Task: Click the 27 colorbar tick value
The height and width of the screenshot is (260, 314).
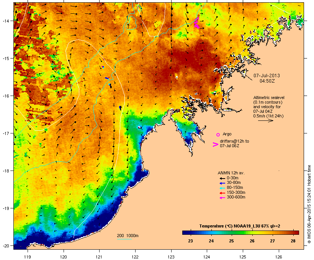Action: (x=272, y=241)
